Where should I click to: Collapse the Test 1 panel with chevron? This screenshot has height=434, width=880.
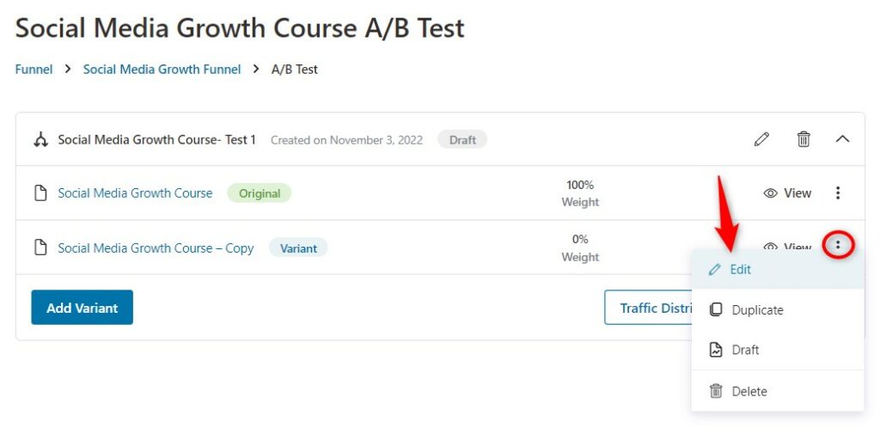pos(842,139)
